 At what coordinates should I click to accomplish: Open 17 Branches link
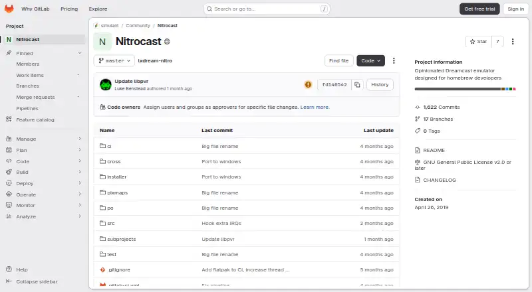(x=438, y=119)
